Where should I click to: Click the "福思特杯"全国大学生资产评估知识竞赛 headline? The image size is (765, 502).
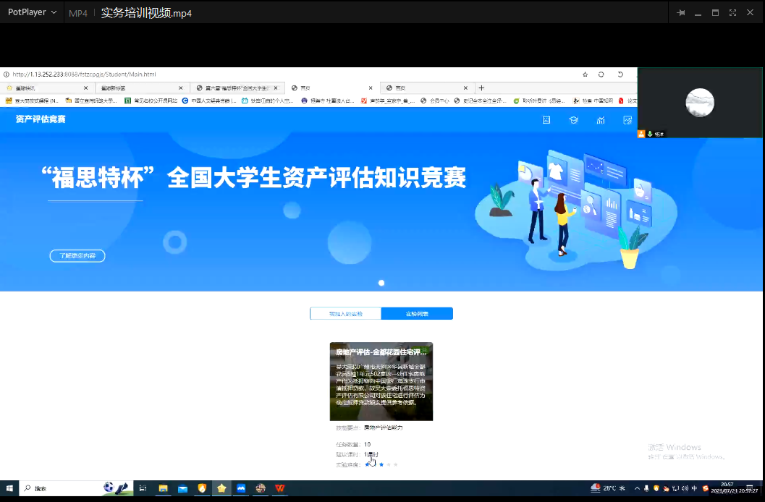click(254, 177)
